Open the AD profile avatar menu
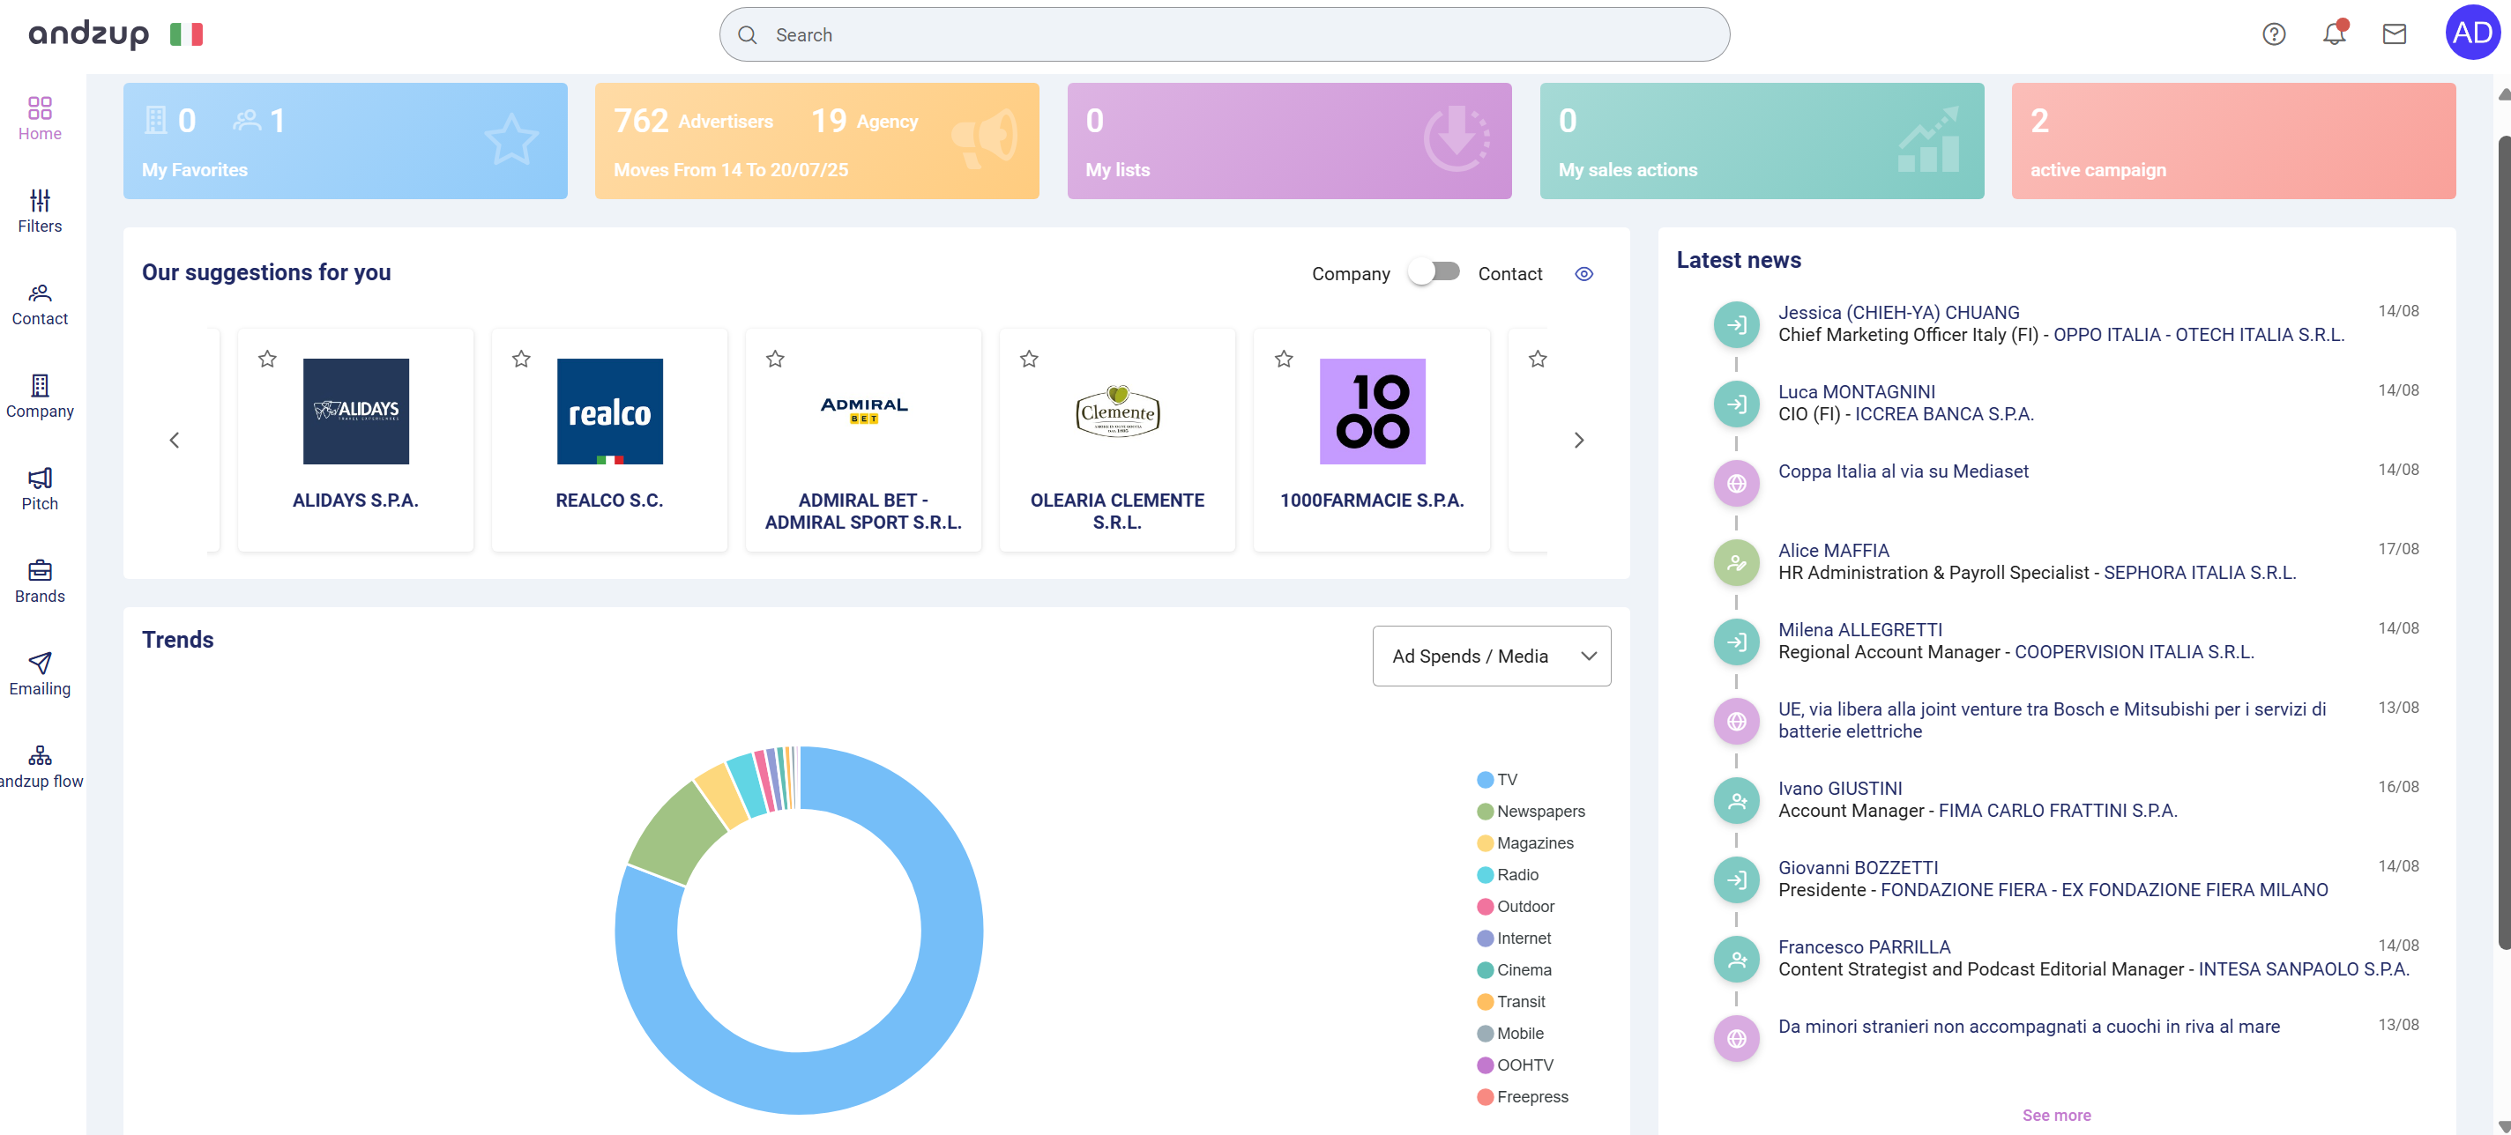Screen dimensions: 2511x1135 [2472, 33]
